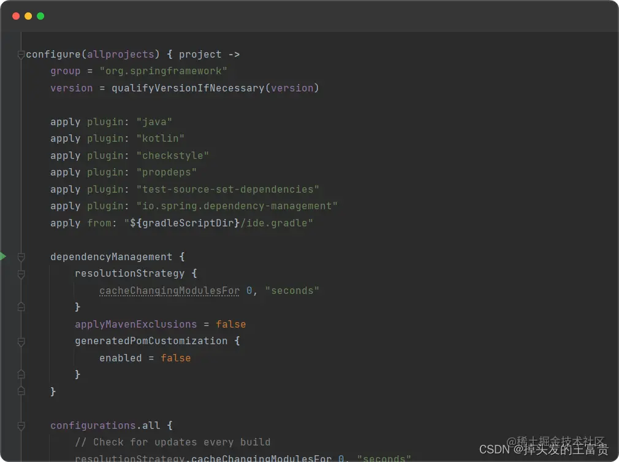Click the configurations.all text
This screenshot has width=619, height=462.
(105, 426)
